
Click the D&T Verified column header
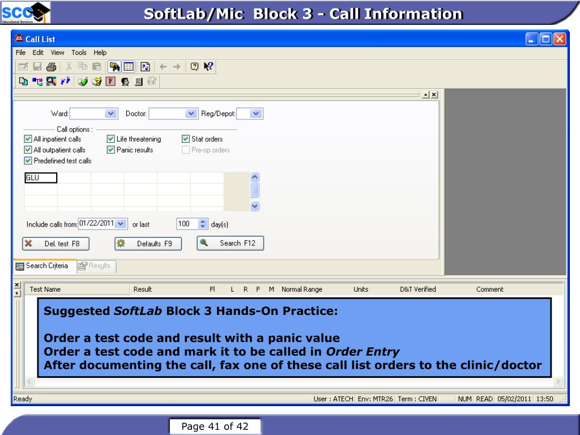tap(417, 289)
